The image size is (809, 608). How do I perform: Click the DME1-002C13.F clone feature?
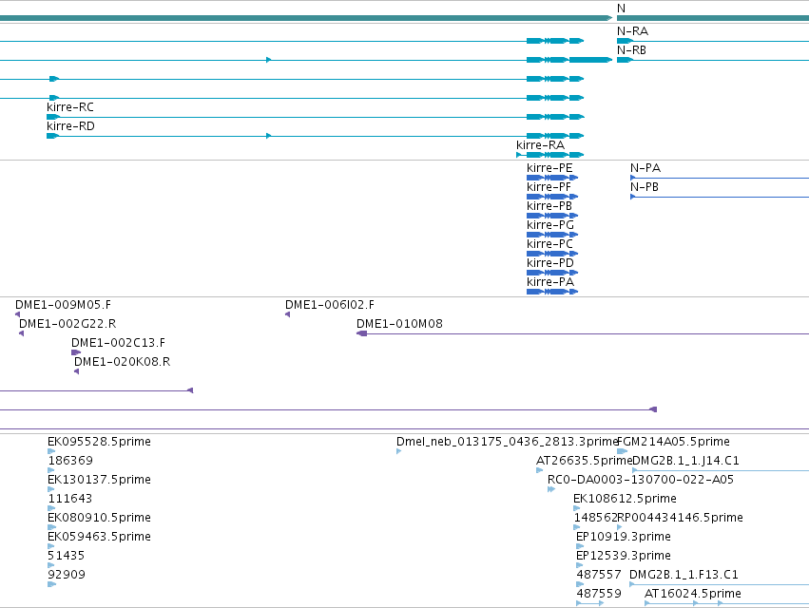118,343
